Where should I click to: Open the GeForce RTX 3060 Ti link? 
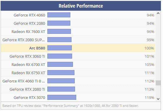coord(27,57)
